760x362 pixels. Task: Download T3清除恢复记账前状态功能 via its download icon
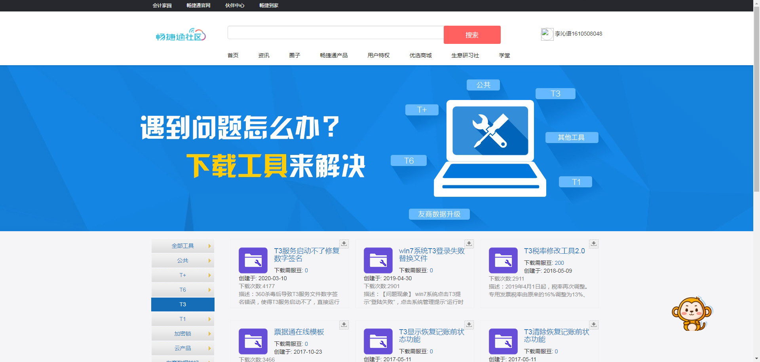pos(594,324)
